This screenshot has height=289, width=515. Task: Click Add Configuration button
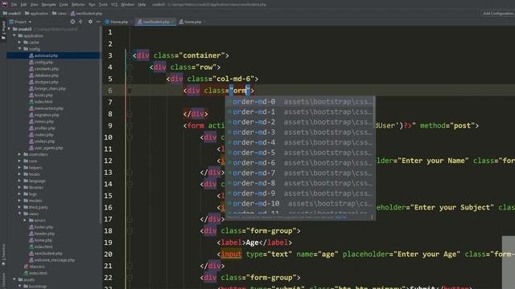click(497, 14)
